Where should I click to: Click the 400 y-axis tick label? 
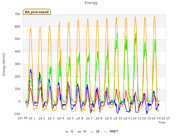17,51
